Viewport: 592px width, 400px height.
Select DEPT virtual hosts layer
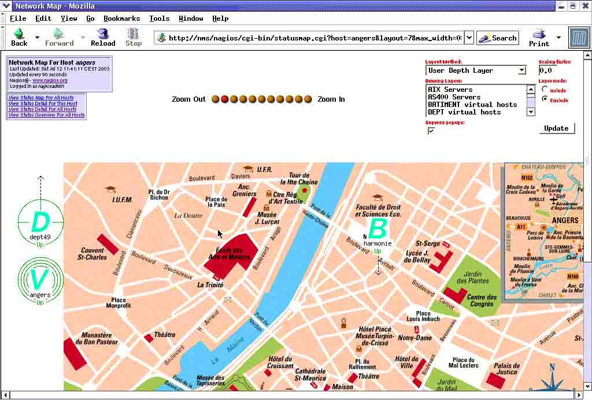tap(464, 112)
